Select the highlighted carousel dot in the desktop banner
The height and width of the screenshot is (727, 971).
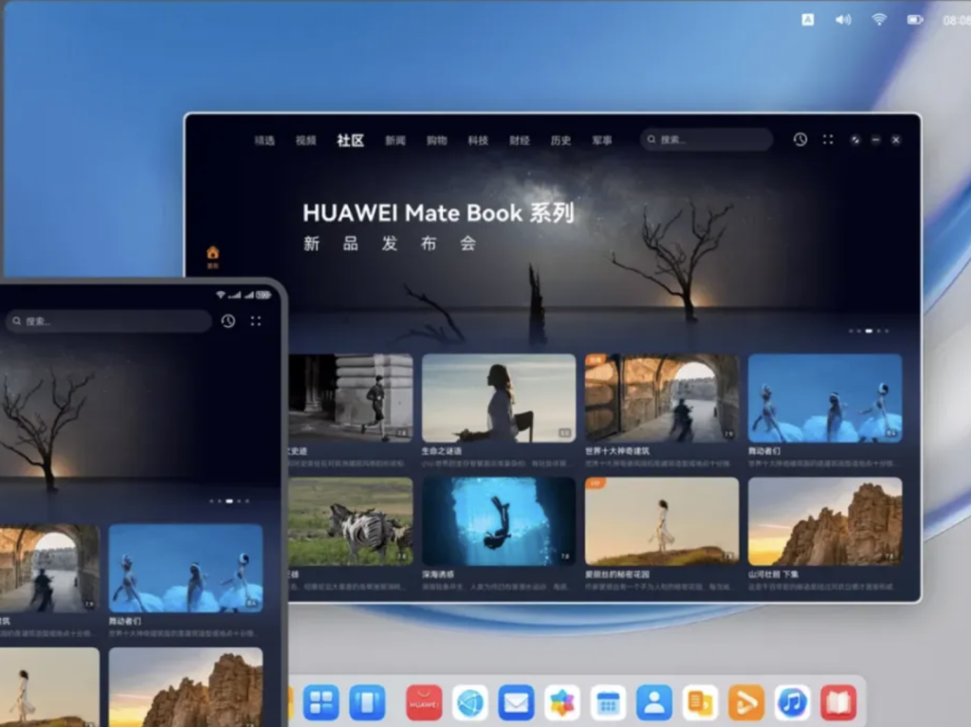(x=869, y=331)
